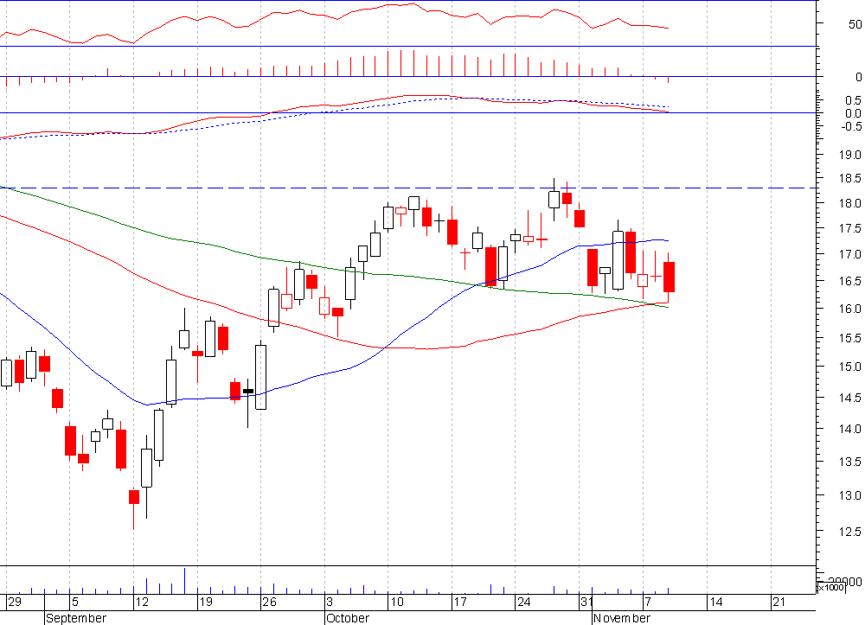Click the price label '17.0' on scale
865x625 pixels.
[849, 255]
